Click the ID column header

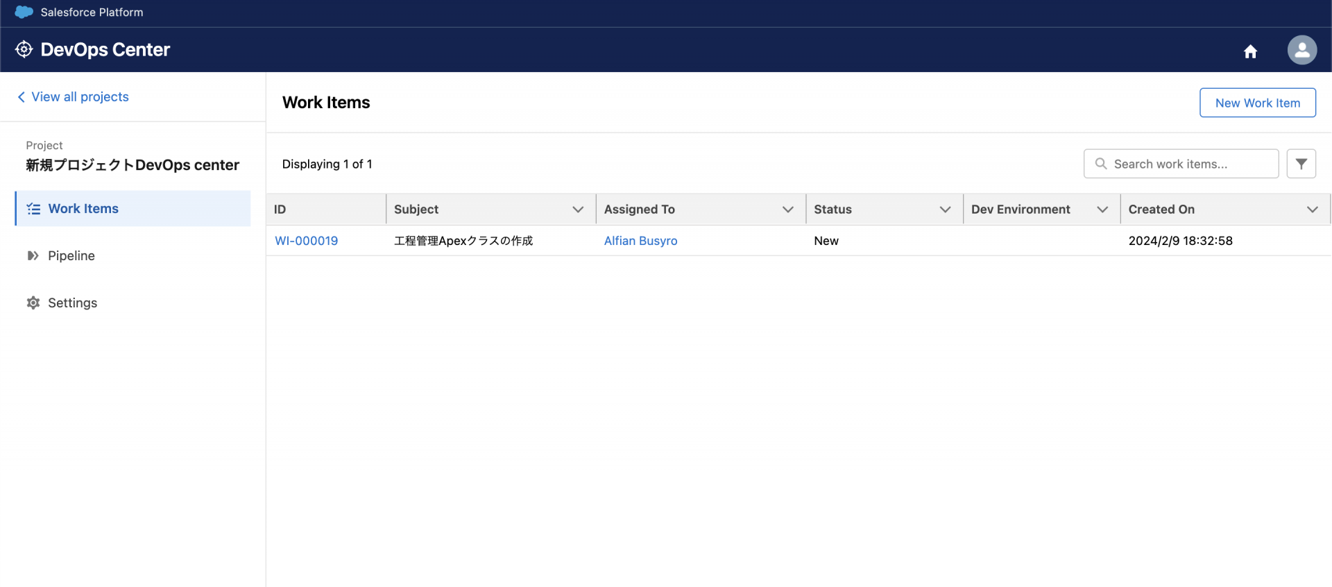[326, 210]
